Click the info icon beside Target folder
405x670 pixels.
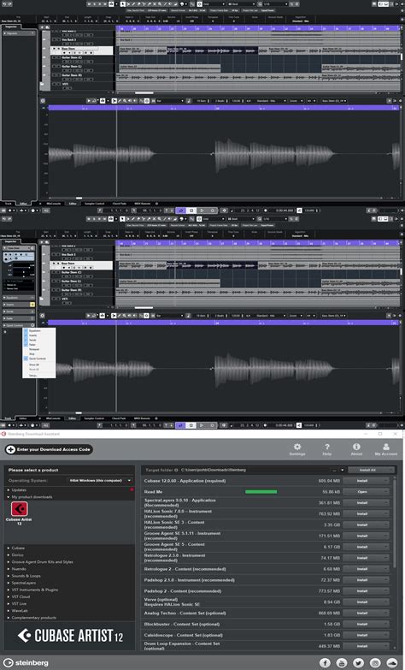coord(176,470)
